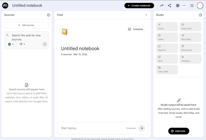Select the Flashcards tile
206x140 pixels.
[x=190, y=48]
